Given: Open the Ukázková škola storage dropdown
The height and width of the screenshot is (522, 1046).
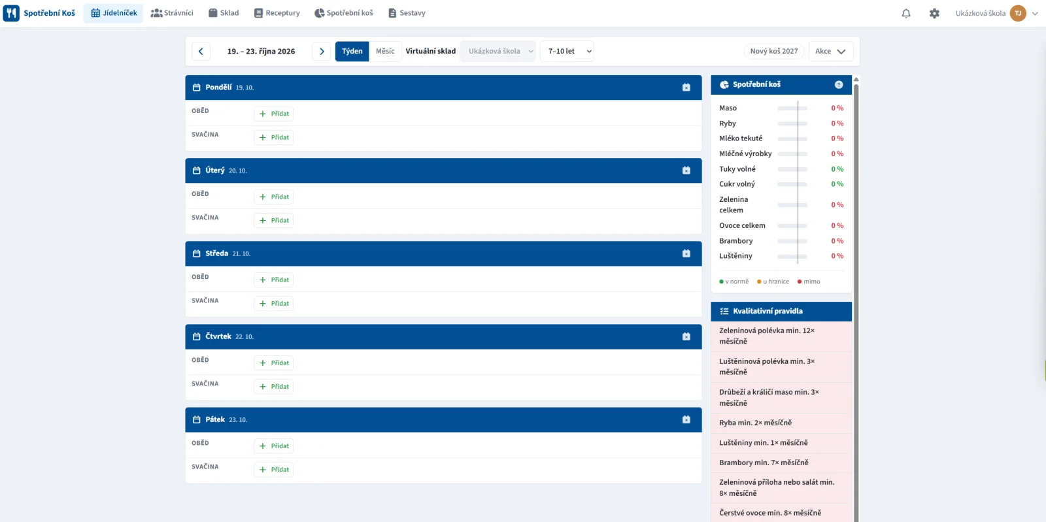Looking at the screenshot, I should [498, 51].
